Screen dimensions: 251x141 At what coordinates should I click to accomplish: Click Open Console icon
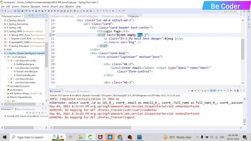pos(228,91)
